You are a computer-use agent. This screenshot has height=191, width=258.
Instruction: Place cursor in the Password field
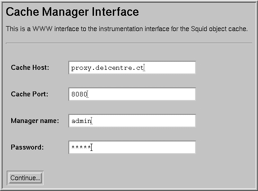(x=132, y=147)
